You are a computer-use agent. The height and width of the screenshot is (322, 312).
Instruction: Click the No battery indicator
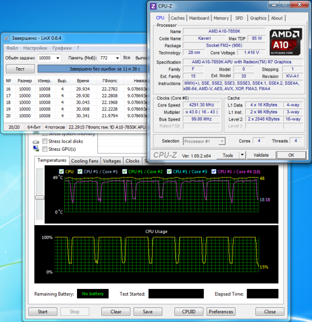click(x=93, y=294)
